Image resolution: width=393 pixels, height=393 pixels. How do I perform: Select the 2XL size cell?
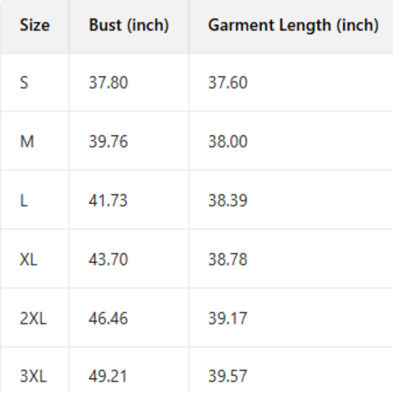[x=33, y=318]
